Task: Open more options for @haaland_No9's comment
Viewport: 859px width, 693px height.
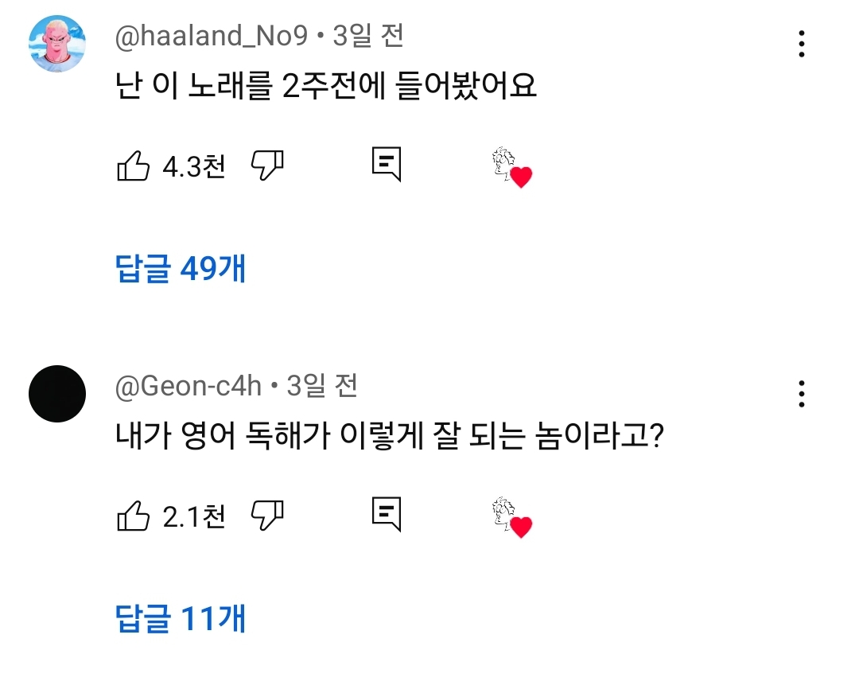Action: [802, 44]
